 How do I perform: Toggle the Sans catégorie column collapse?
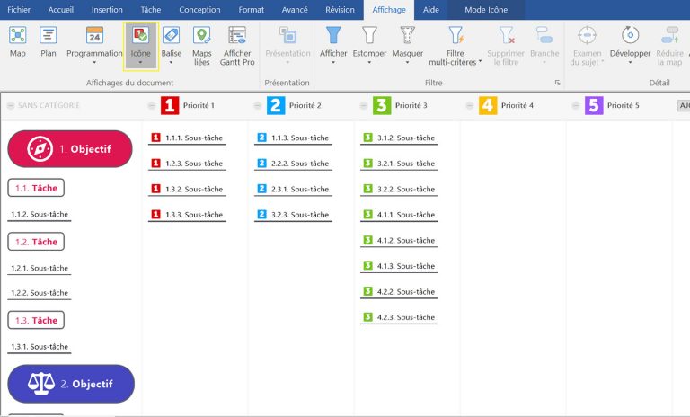coord(11,106)
